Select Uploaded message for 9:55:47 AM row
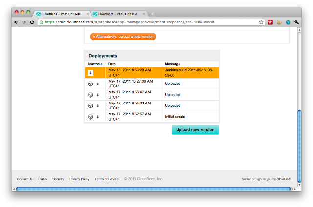The width and height of the screenshot is (313, 207). coord(190,95)
